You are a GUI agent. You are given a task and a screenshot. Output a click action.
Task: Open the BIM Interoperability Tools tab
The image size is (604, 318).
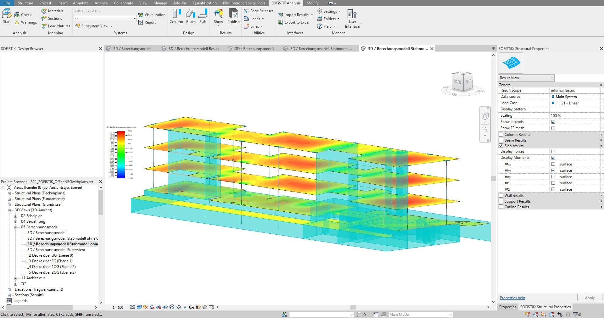(244, 3)
